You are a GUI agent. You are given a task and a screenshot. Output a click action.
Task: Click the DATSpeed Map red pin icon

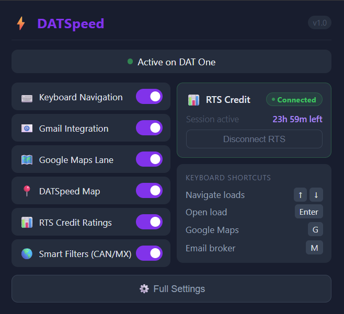(x=27, y=191)
